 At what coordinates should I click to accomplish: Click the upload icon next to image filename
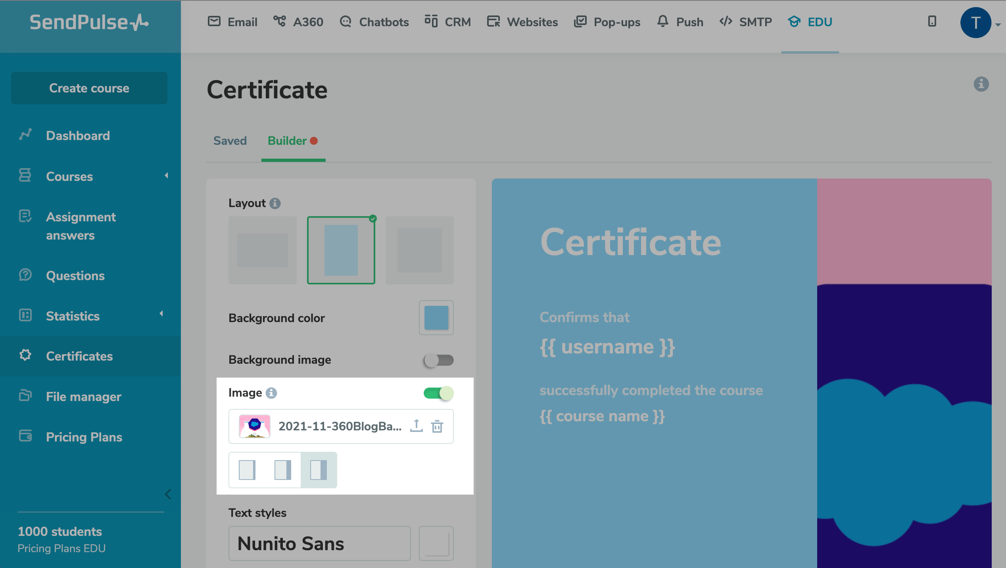tap(416, 426)
